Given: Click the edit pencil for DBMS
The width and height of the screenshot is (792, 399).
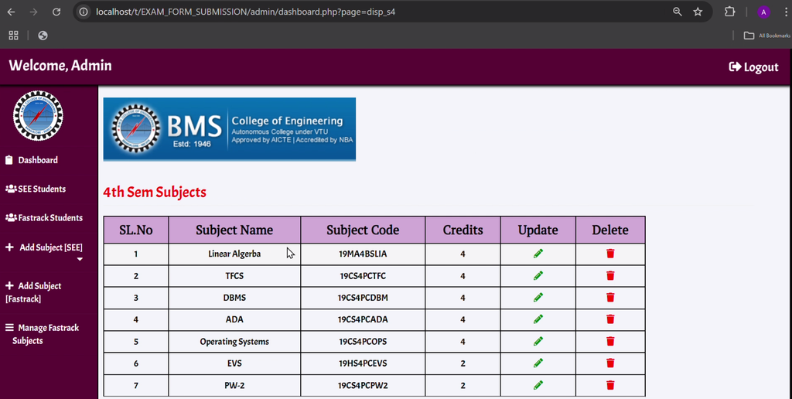Looking at the screenshot, I should tap(538, 298).
